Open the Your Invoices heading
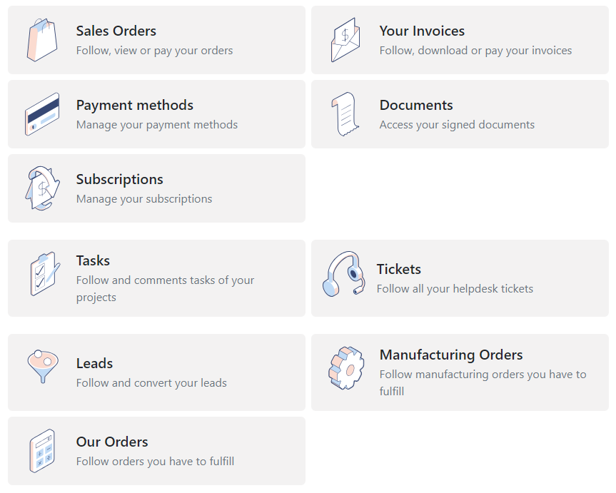Viewport: 616px width, 493px height. [x=422, y=31]
